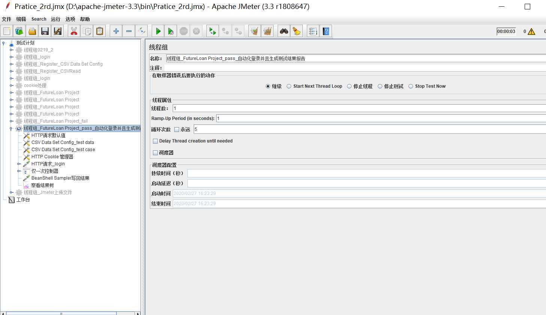This screenshot has height=315, width=546.
Task: Enable Delay Thread creation until needed
Action: (x=156, y=141)
